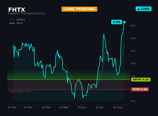Click the up-triangle icon in LONG badge

139,9
